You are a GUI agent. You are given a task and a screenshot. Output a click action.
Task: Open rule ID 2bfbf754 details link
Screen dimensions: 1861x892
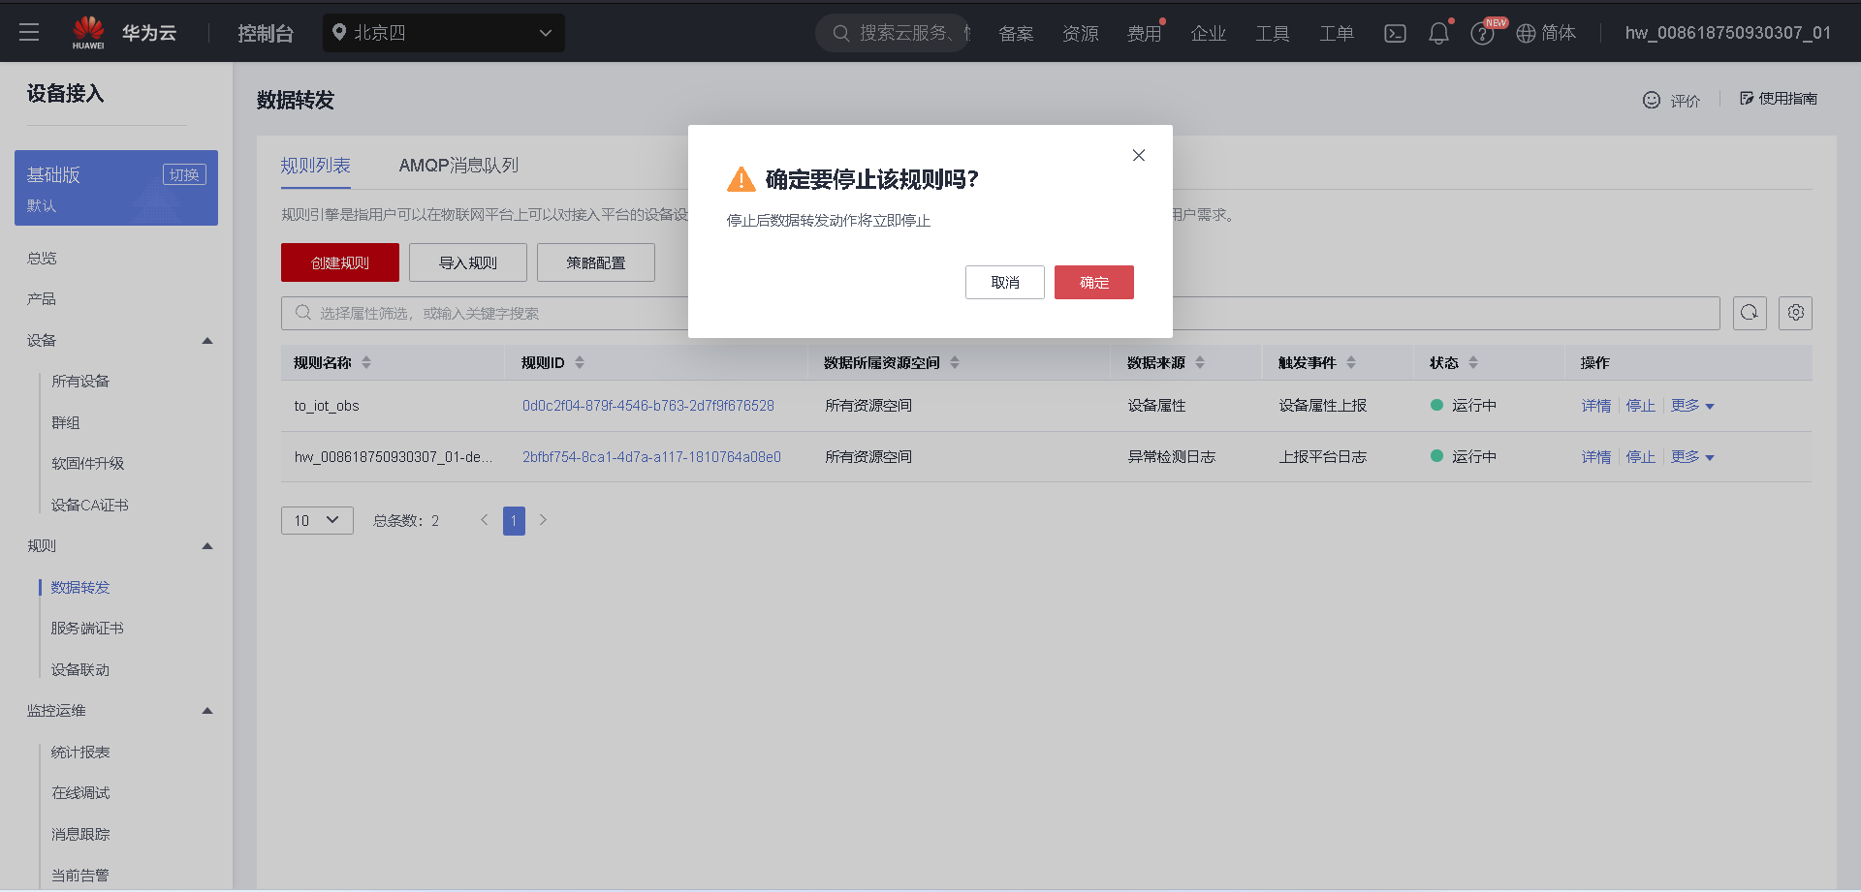[651, 456]
